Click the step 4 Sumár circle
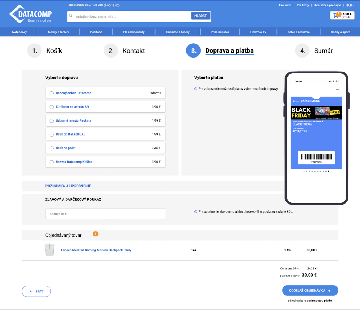 [302, 51]
